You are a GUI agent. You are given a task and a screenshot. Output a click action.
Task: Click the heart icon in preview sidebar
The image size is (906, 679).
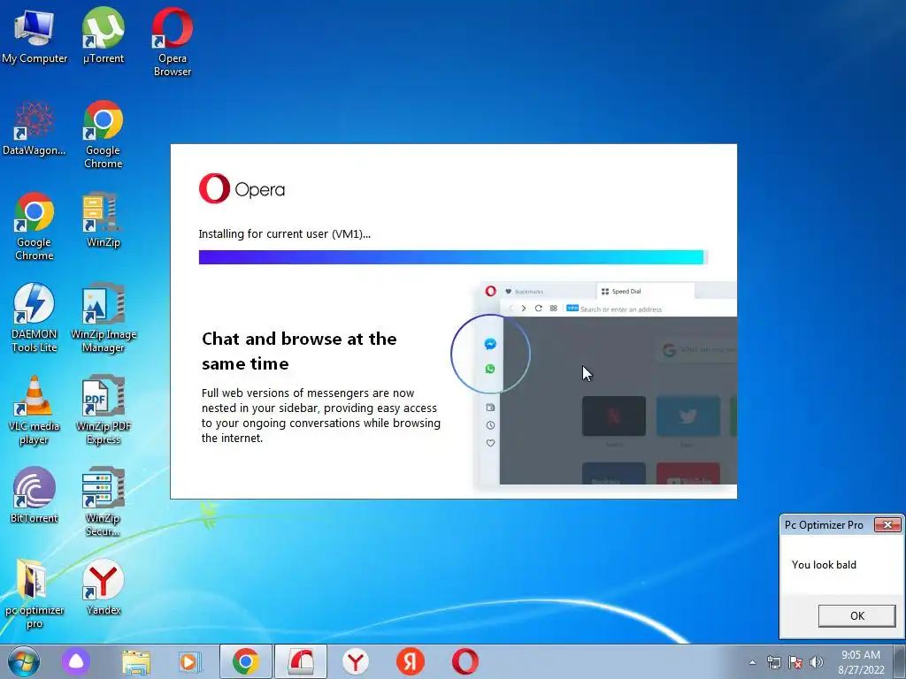tap(490, 443)
